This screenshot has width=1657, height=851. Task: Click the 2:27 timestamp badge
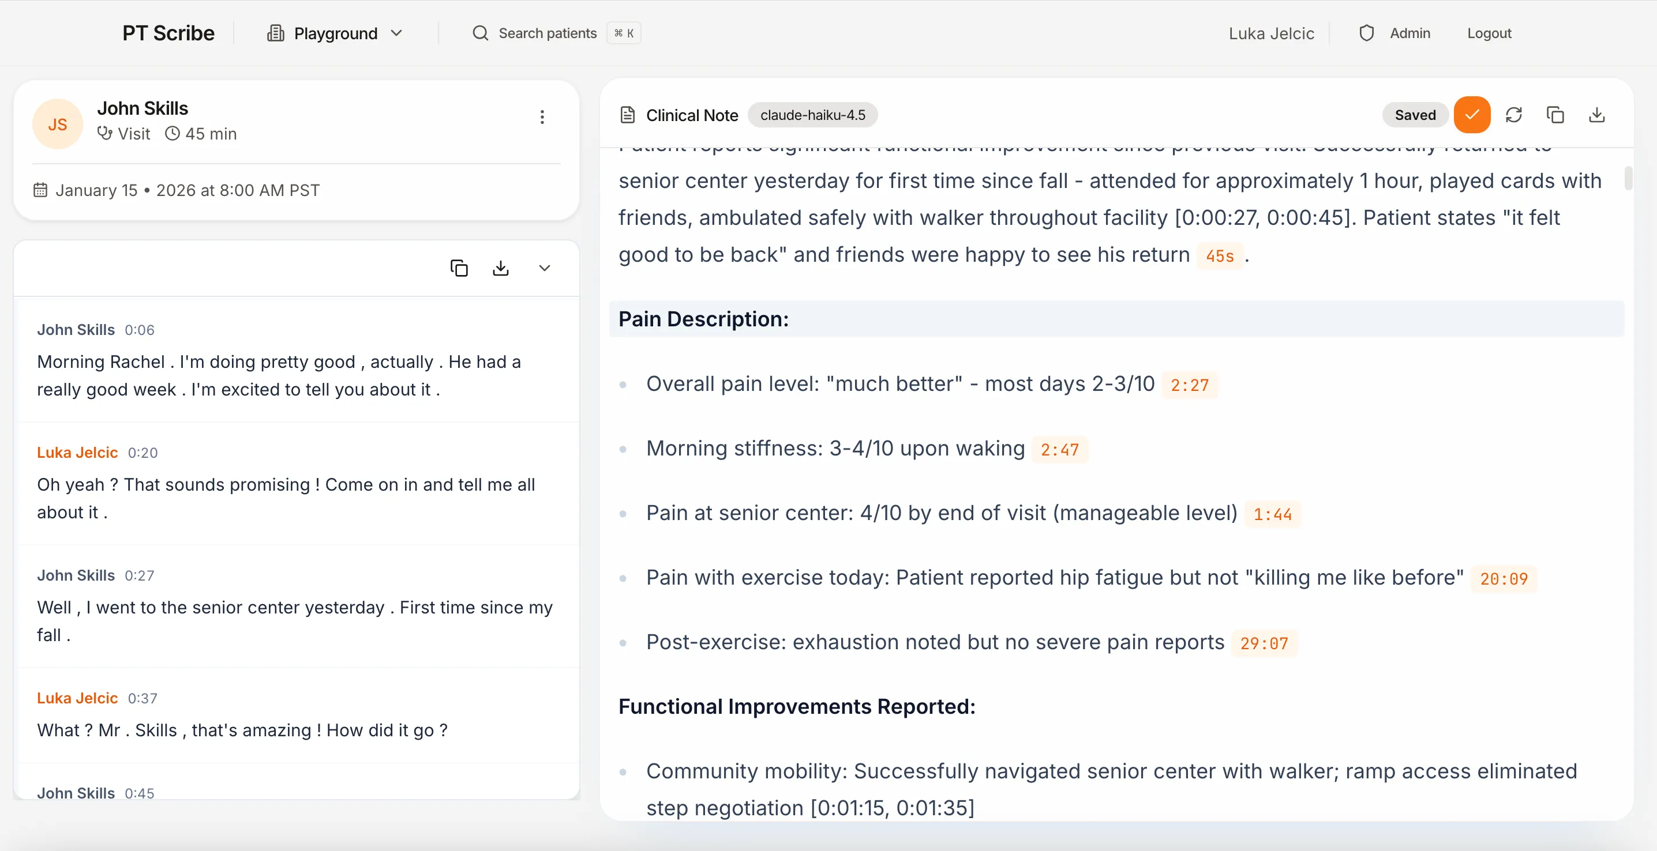pos(1189,385)
